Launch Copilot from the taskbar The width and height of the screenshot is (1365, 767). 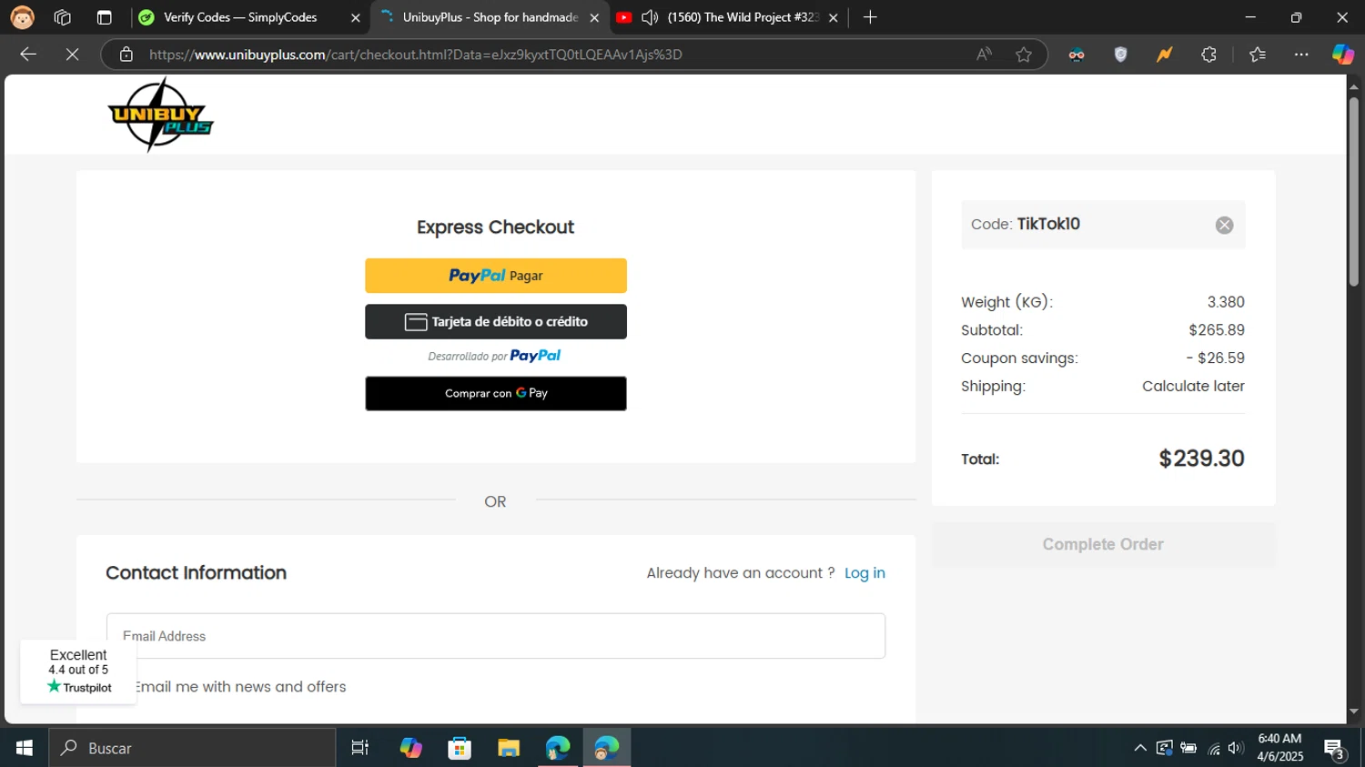pyautogui.click(x=410, y=748)
